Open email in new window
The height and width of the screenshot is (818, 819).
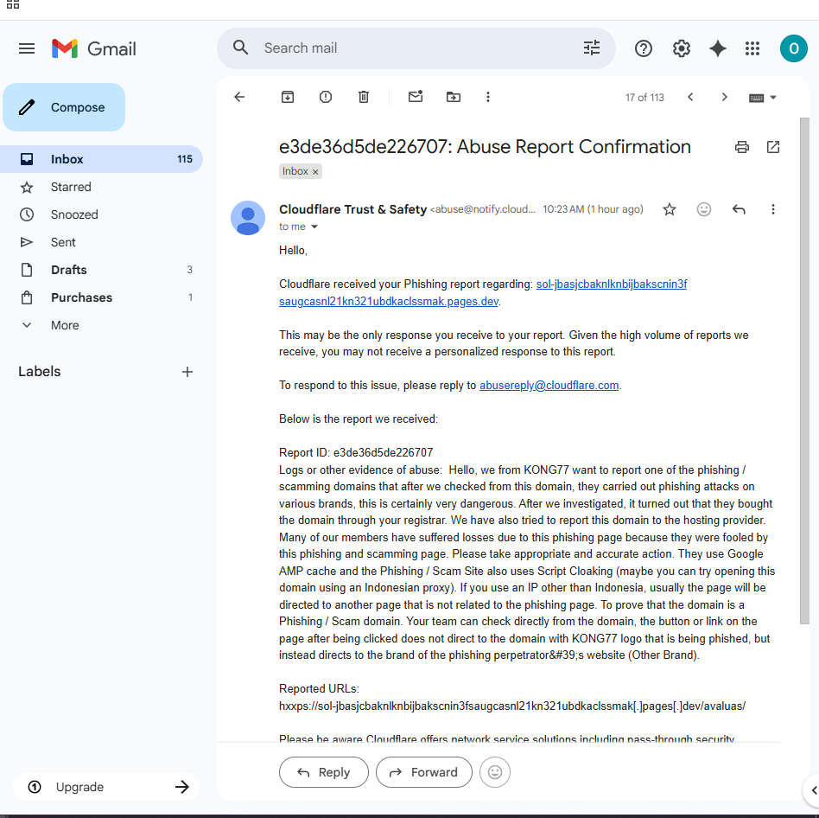pyautogui.click(x=773, y=147)
